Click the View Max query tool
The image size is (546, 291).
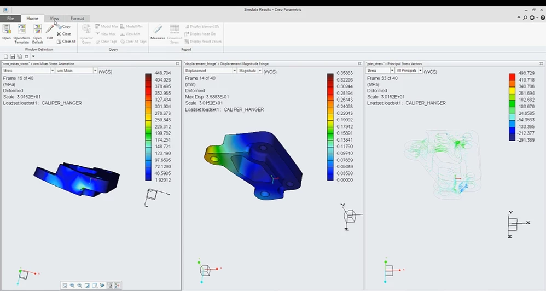(x=106, y=34)
